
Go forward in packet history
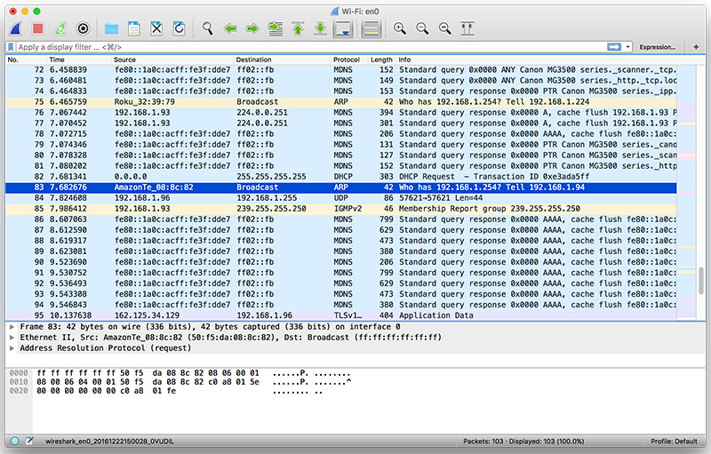click(x=252, y=29)
